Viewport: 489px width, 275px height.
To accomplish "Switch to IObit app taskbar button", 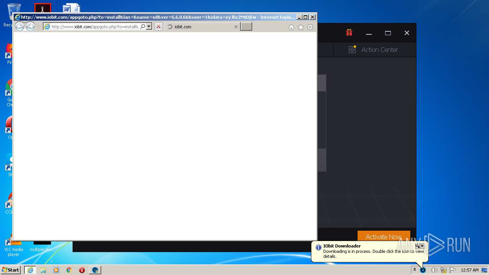I will tap(95, 270).
